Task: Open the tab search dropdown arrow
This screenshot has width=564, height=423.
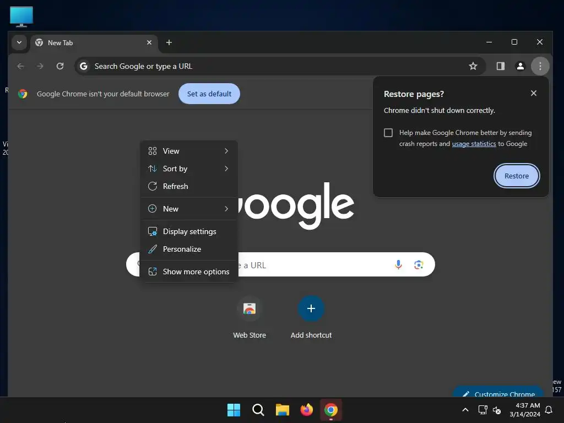Action: click(19, 42)
